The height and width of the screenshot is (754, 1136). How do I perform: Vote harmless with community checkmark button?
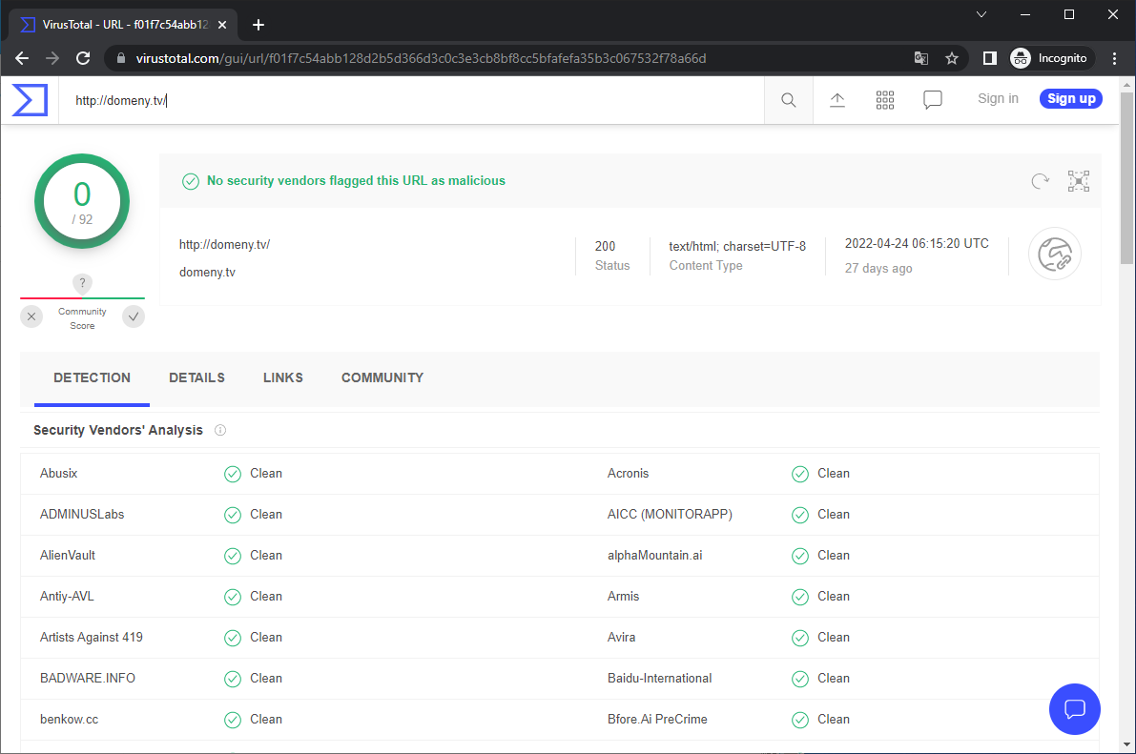[x=134, y=316]
